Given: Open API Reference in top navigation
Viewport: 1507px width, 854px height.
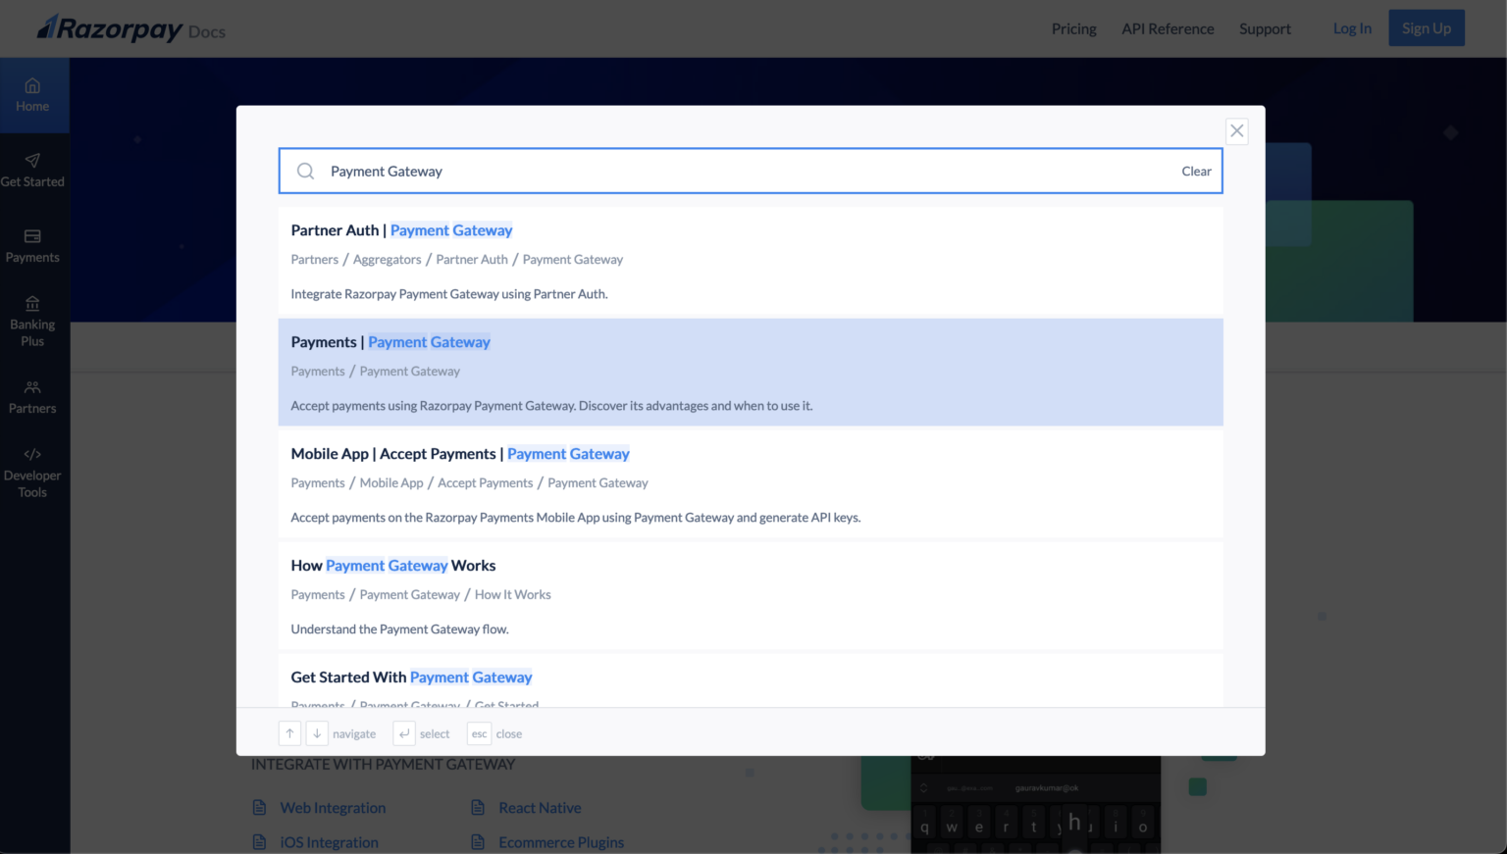Looking at the screenshot, I should click(1168, 28).
